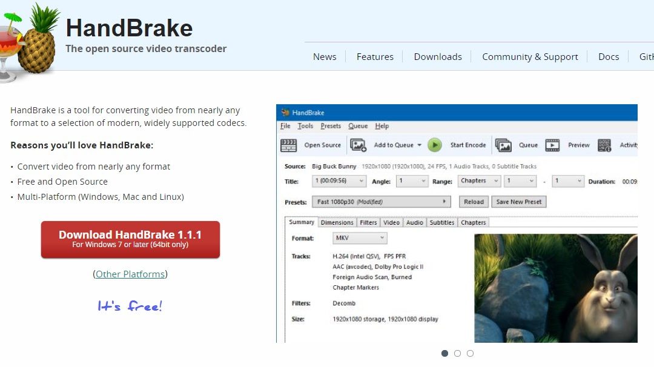Open the File menu
Screen dimensions: 654x367
pyautogui.click(x=284, y=126)
